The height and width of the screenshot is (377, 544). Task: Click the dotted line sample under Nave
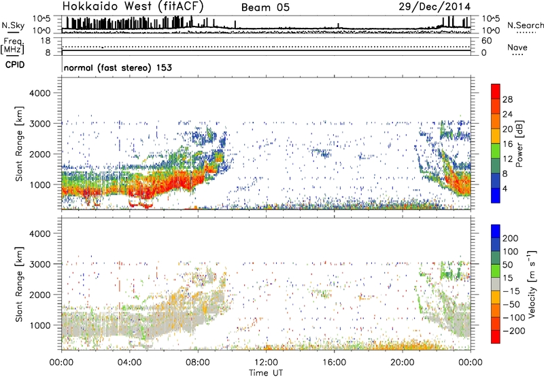point(517,55)
